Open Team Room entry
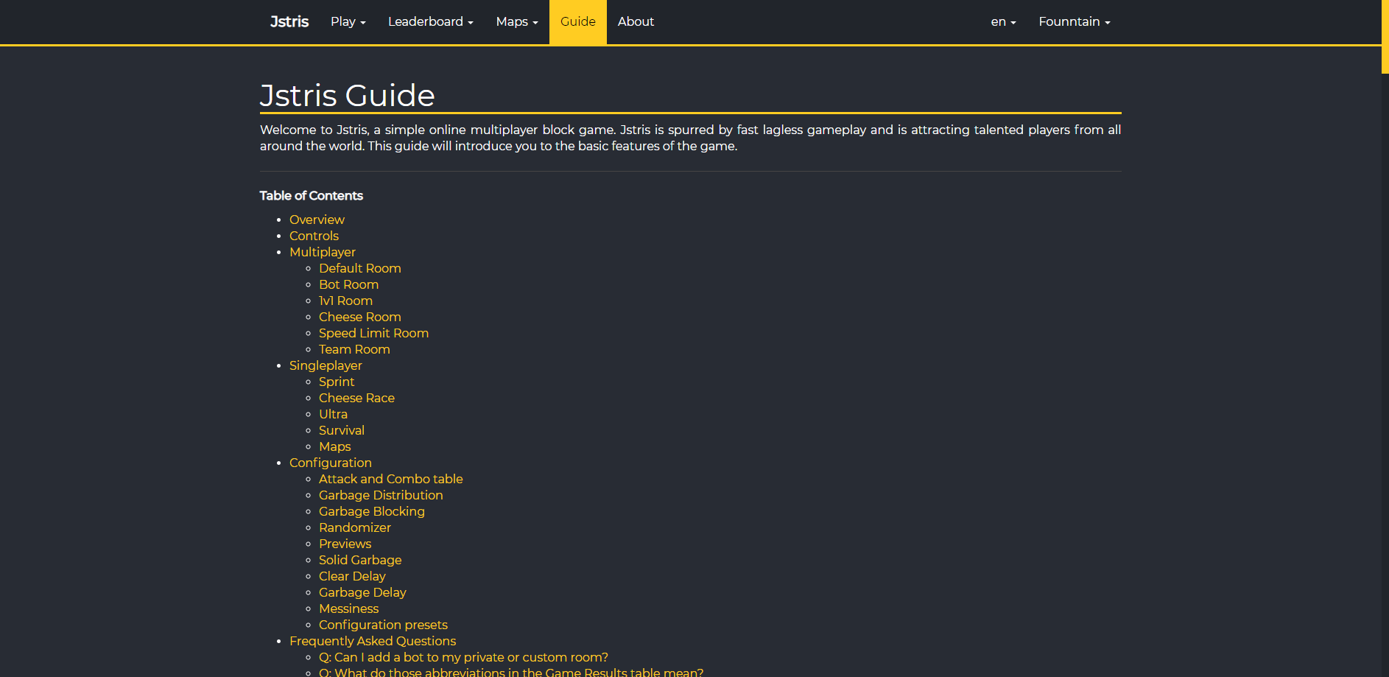This screenshot has height=677, width=1389. [354, 349]
